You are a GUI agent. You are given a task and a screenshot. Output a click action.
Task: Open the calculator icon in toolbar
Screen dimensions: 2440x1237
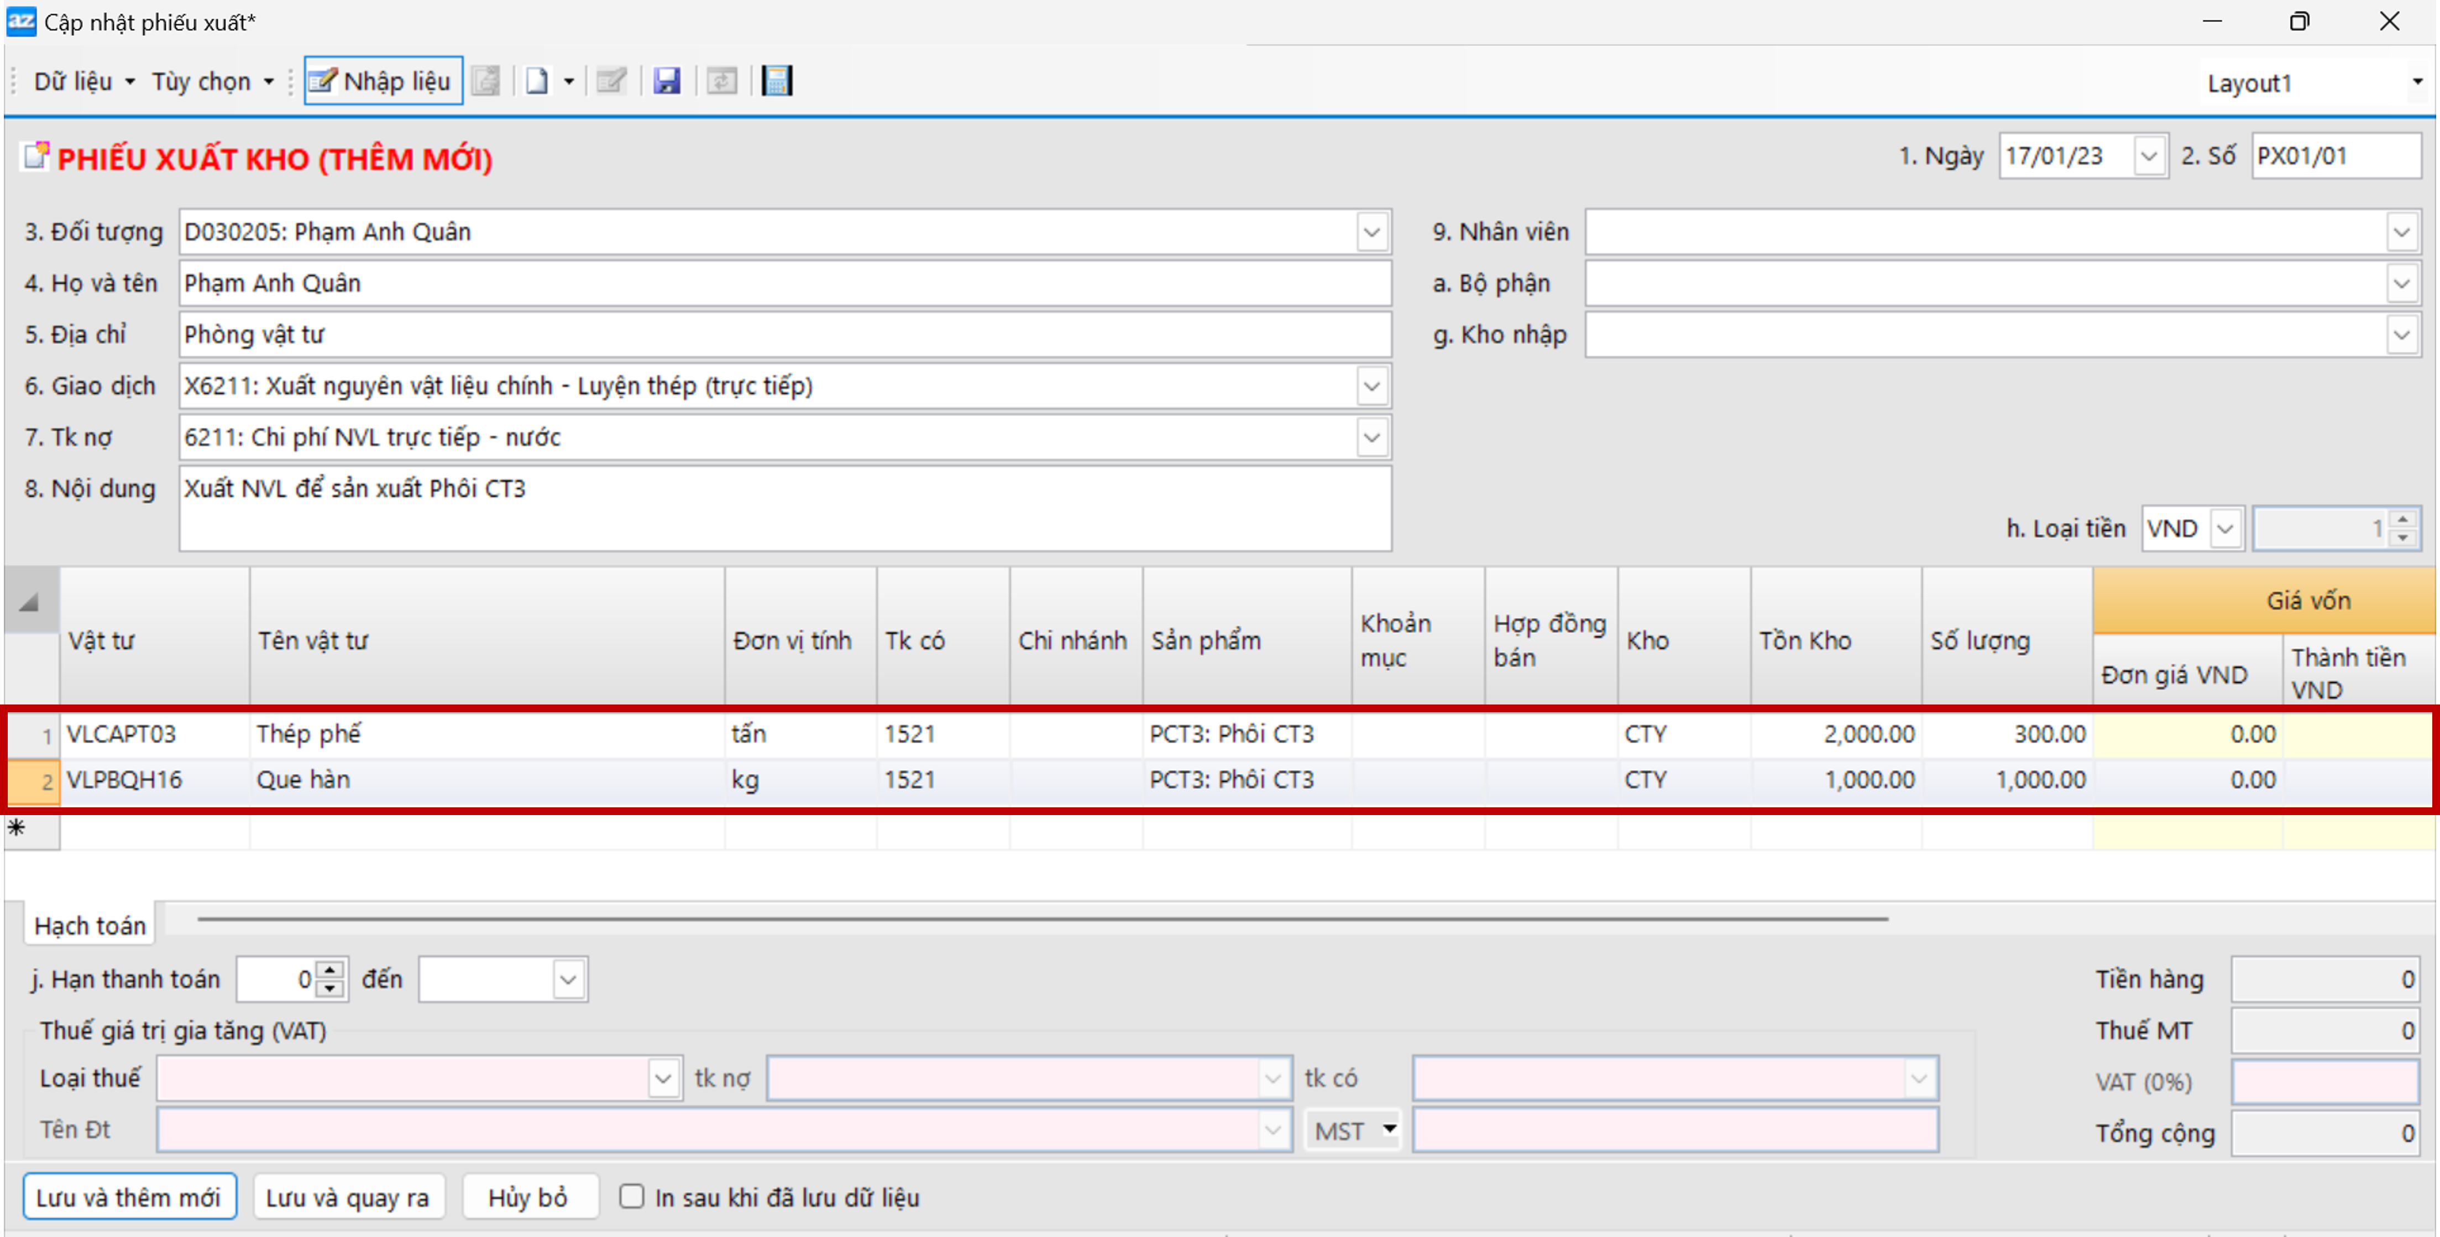[x=777, y=81]
